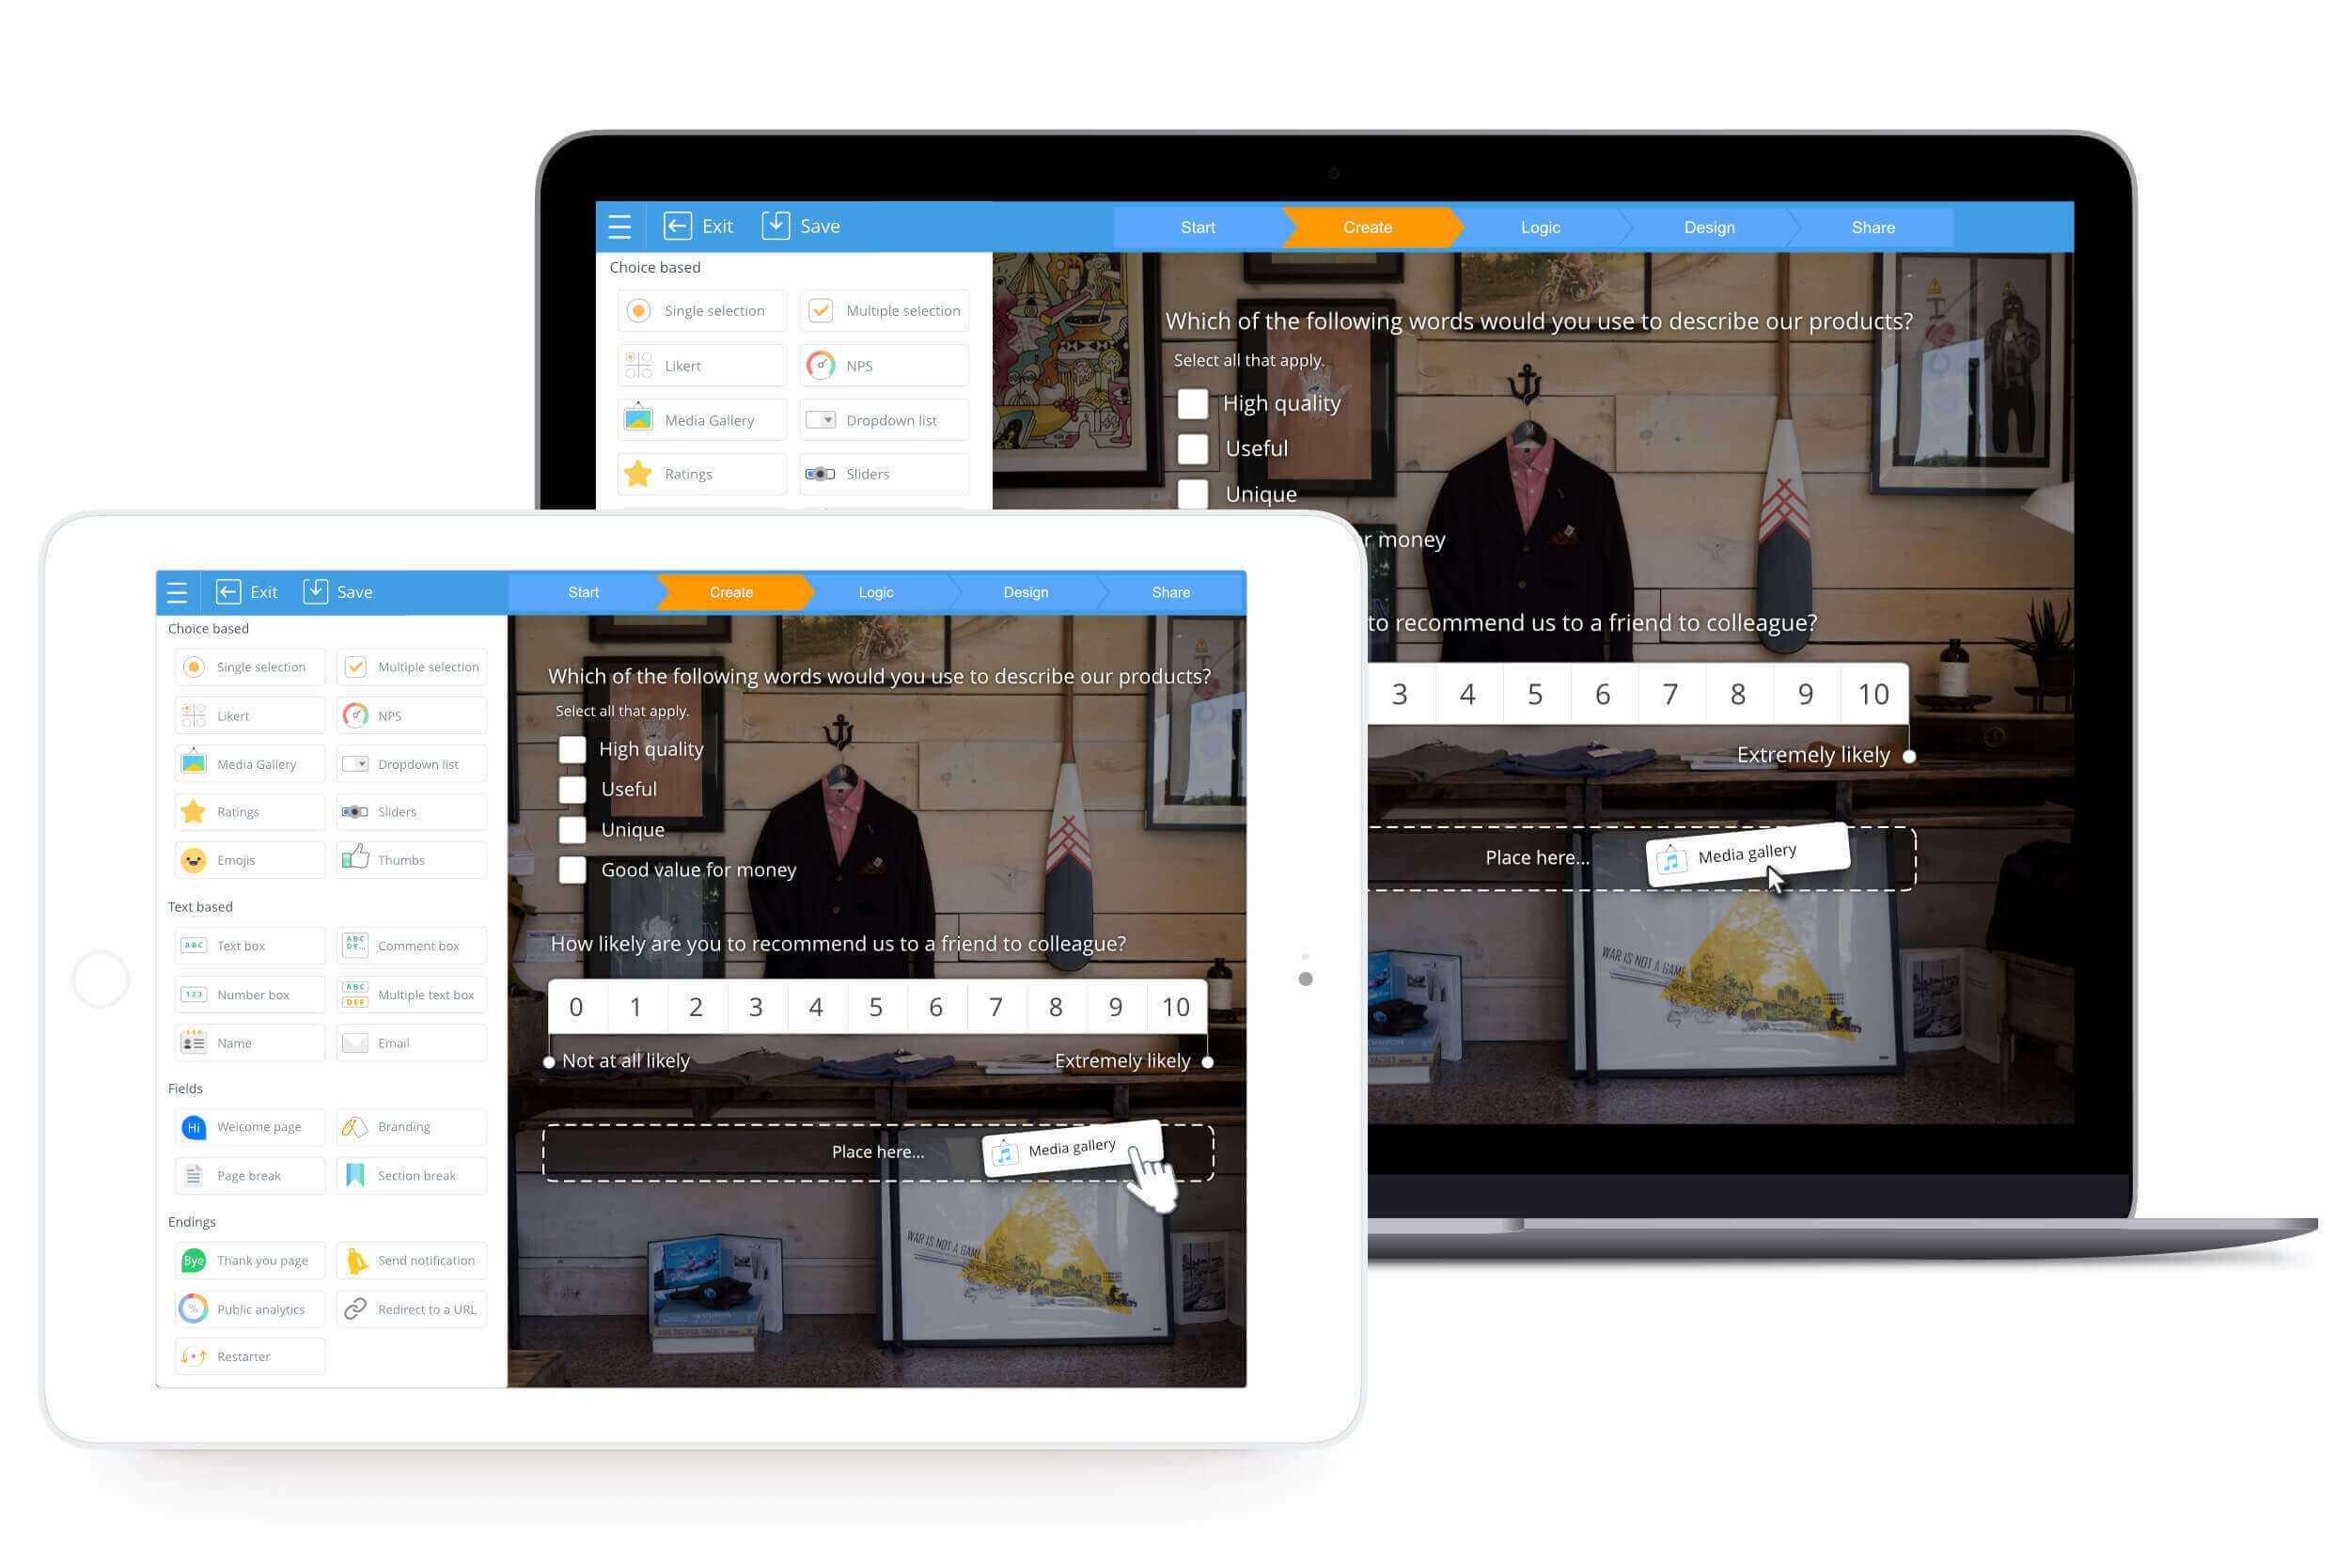Image resolution: width=2351 pixels, height=1567 pixels.
Task: Enable the Good value for money checkbox
Action: tap(570, 870)
